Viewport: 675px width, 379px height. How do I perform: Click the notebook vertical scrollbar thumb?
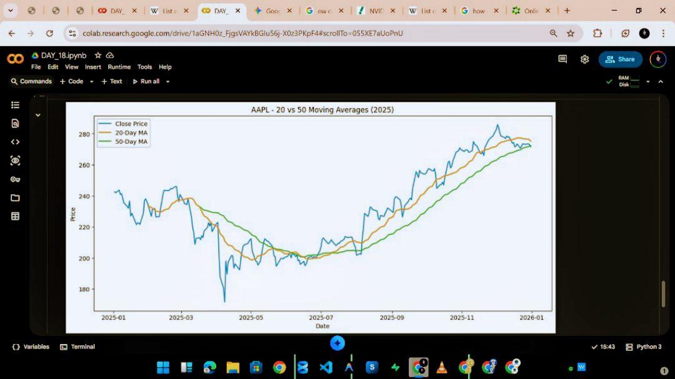(x=663, y=294)
